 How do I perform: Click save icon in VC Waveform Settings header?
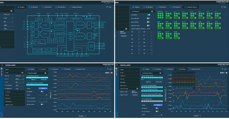pyautogui.click(x=45, y=73)
